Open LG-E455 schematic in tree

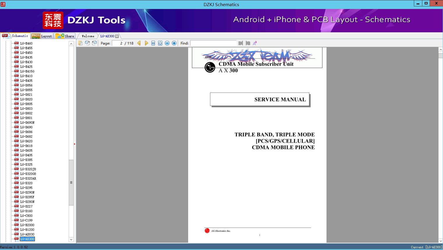pos(26,48)
